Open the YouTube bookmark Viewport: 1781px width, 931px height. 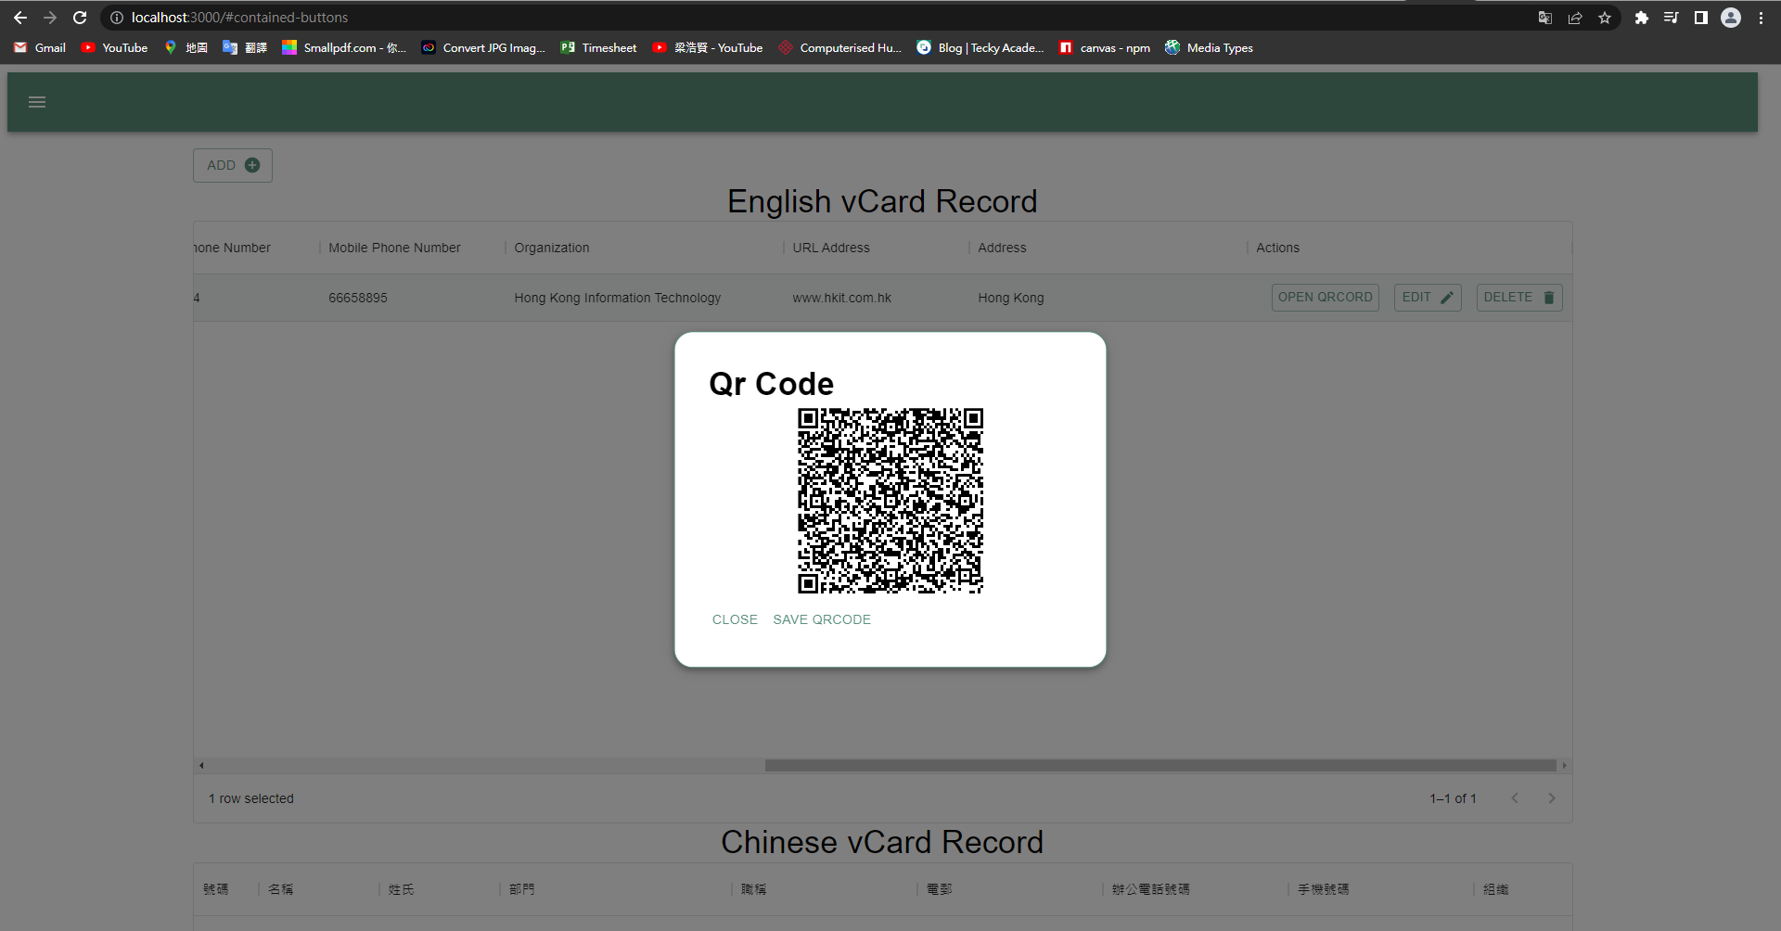[x=114, y=47]
